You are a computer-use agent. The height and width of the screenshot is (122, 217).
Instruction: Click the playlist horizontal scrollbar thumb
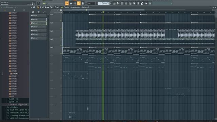click(104, 10)
